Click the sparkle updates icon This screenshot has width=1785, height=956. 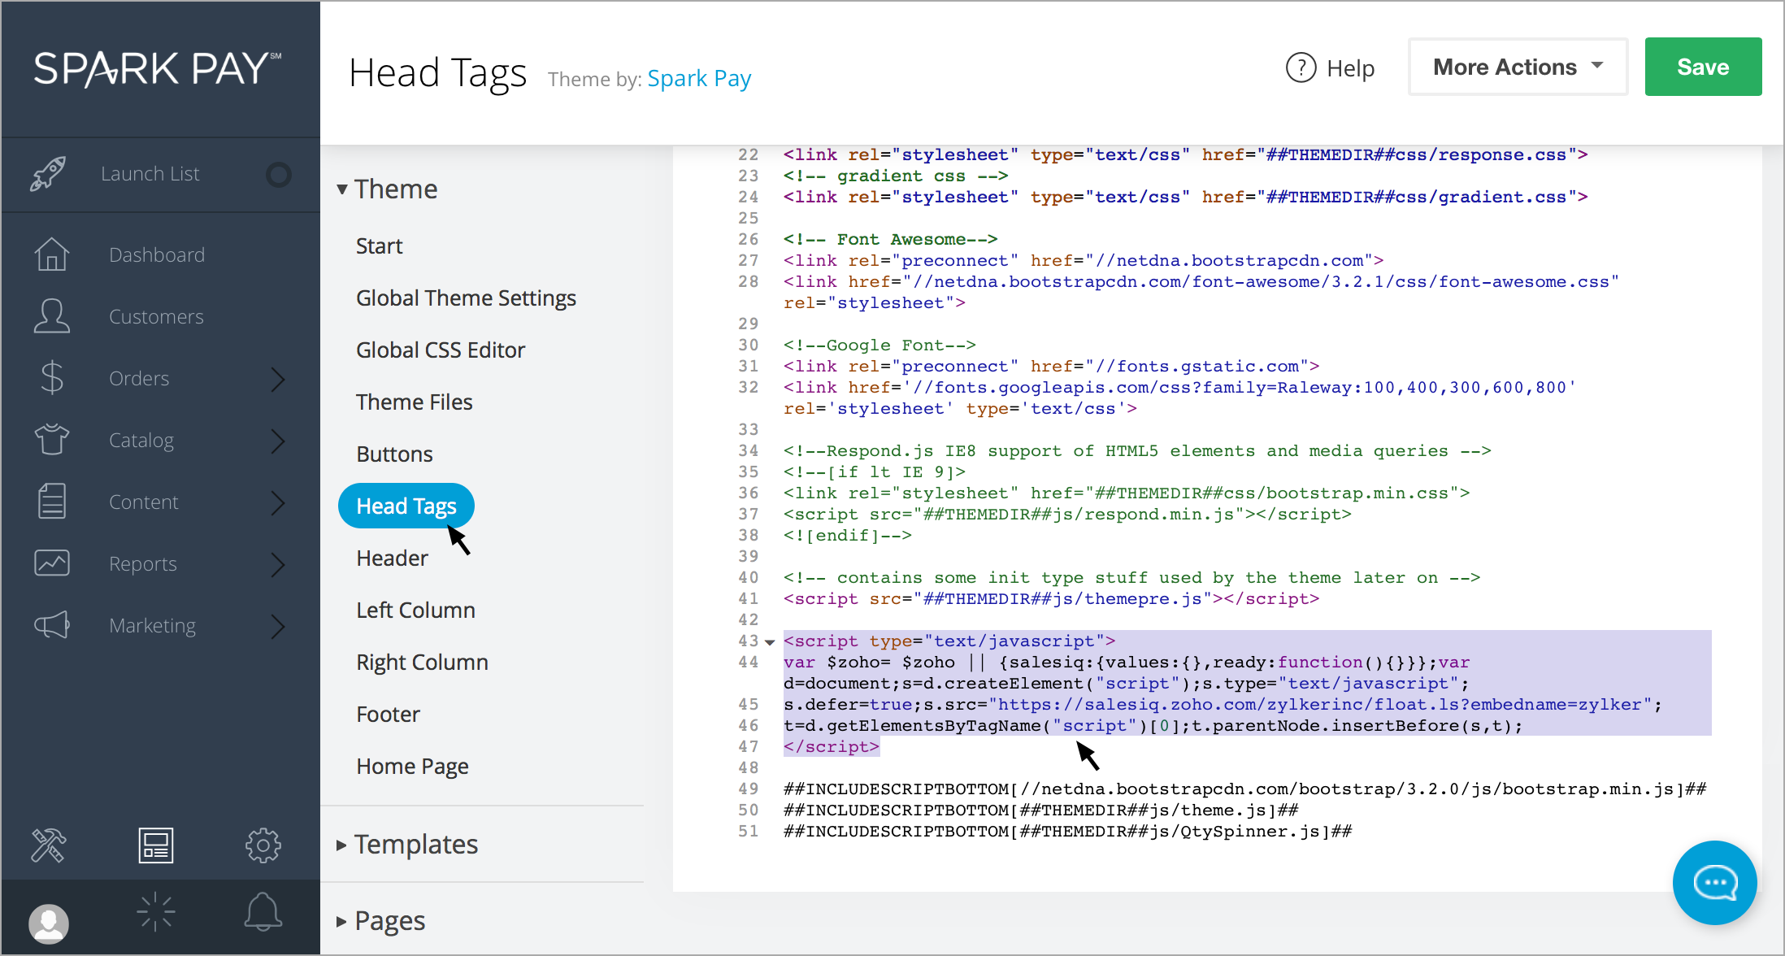point(155,912)
